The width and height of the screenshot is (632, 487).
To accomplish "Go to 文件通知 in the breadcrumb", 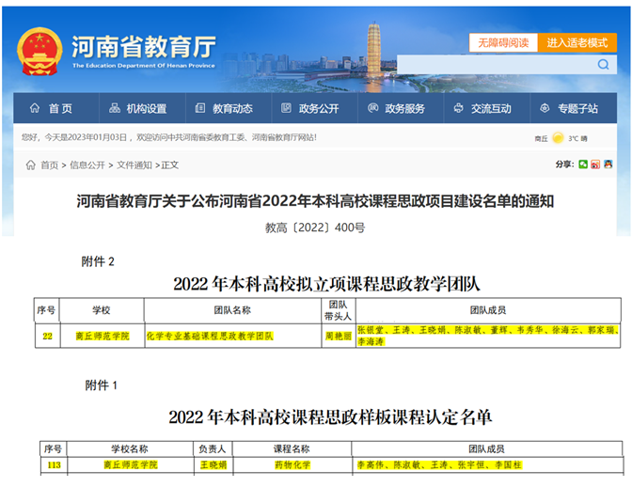I will point(134,165).
